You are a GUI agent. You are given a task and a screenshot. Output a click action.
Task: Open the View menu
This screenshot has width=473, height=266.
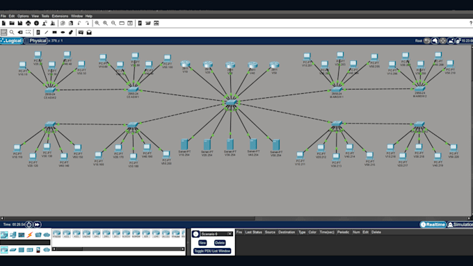(x=35, y=16)
